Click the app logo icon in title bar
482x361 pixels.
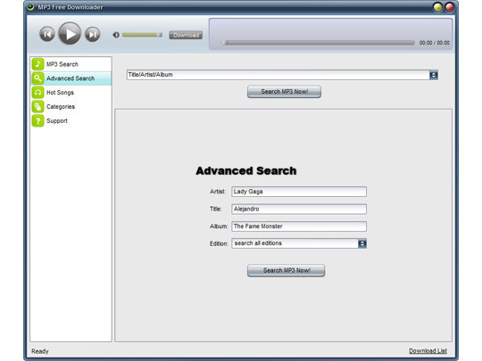(x=30, y=7)
